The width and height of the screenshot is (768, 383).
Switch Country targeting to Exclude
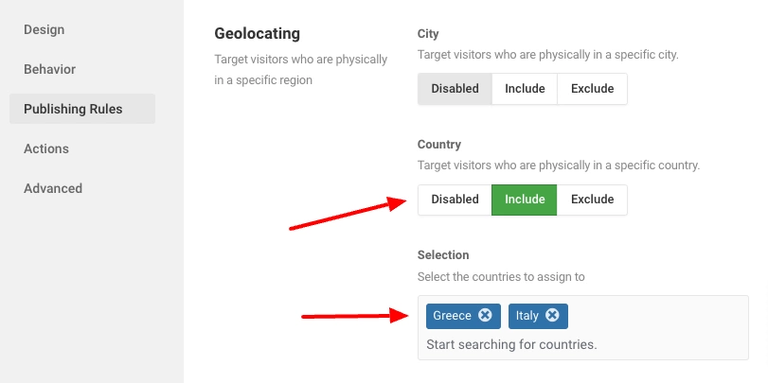[x=592, y=200]
